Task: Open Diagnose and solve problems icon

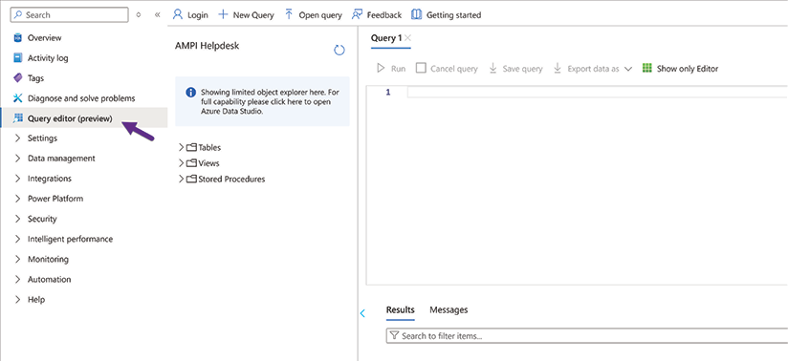Action: (17, 98)
